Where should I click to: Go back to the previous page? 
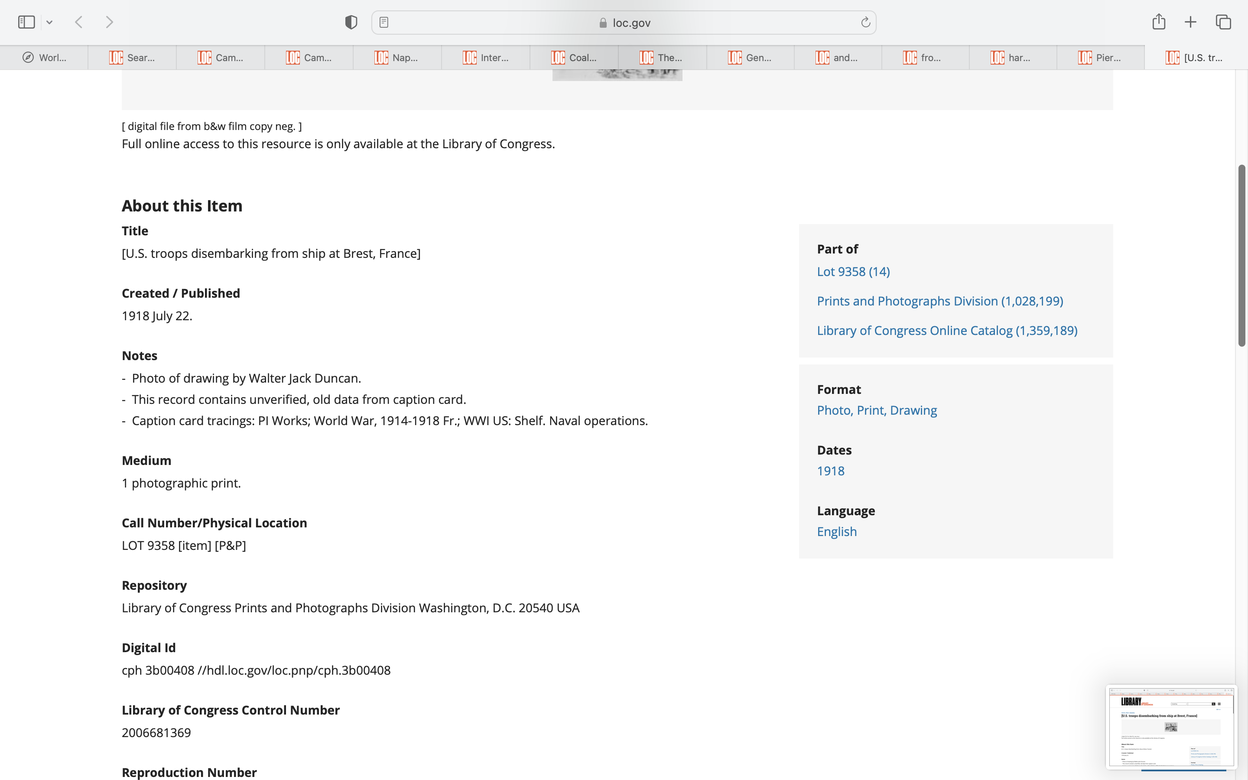(79, 22)
